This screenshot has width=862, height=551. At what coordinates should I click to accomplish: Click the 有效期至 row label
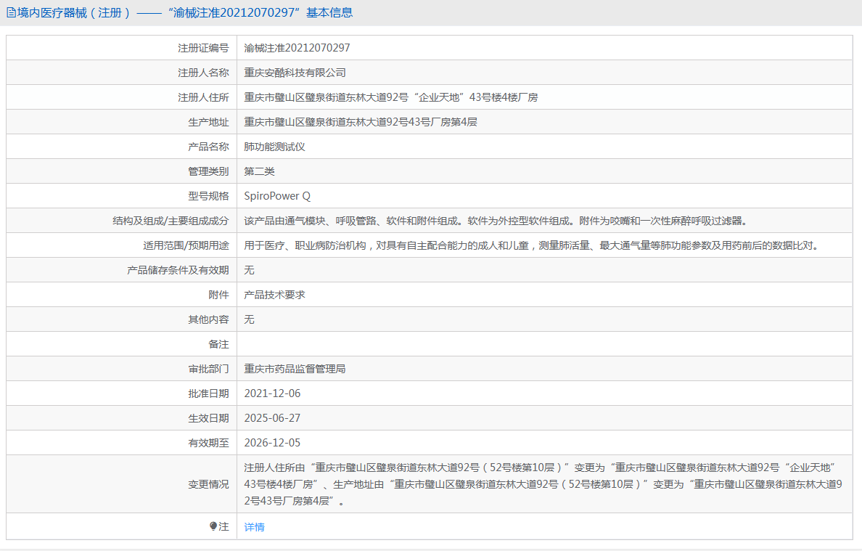pos(208,443)
